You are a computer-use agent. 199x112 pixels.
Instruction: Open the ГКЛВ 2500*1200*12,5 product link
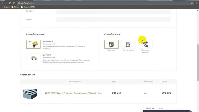[73, 93]
